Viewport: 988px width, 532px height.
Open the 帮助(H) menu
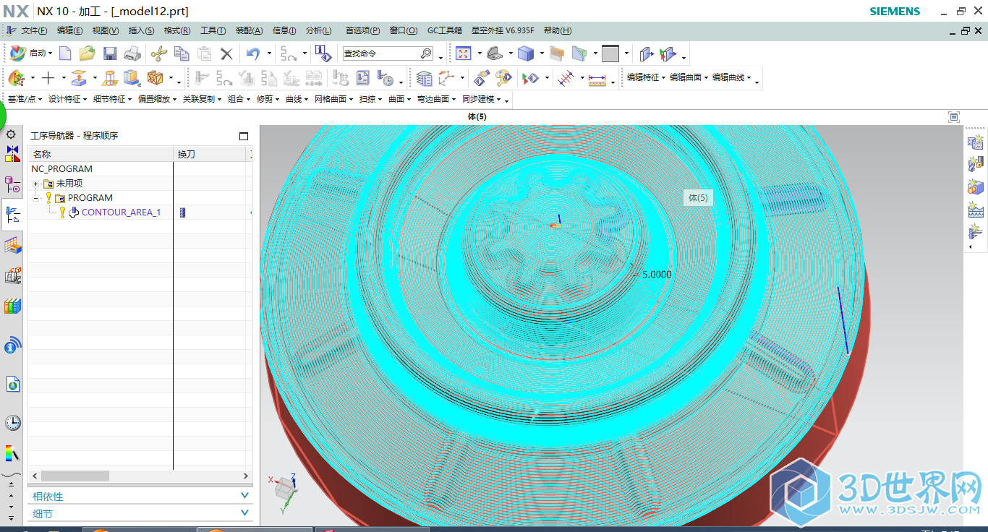pos(558,30)
